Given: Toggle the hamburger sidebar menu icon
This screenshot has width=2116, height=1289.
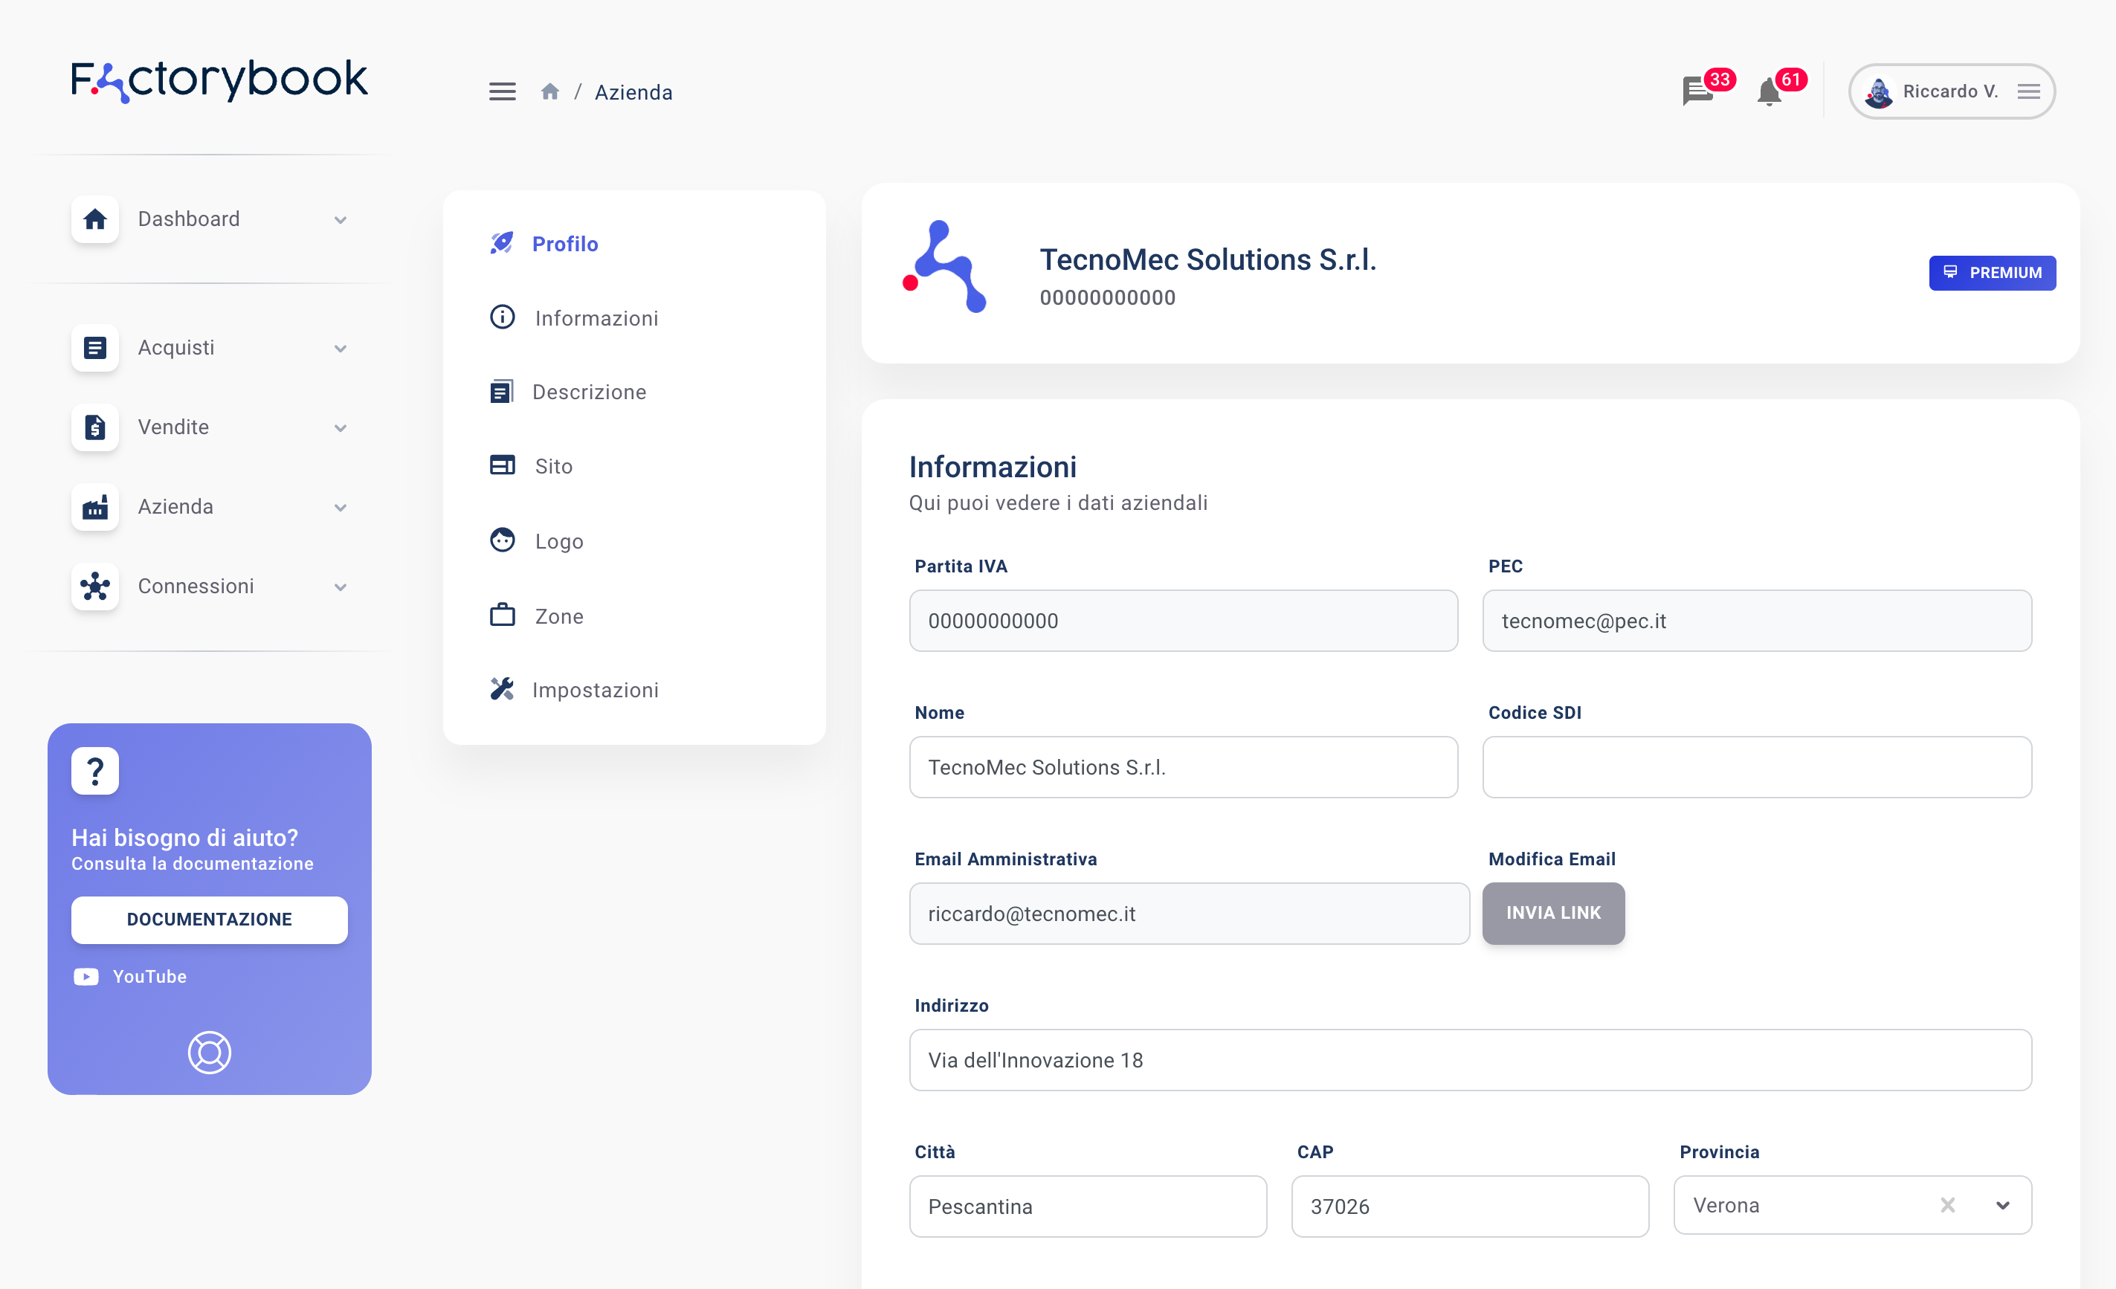Looking at the screenshot, I should point(503,92).
